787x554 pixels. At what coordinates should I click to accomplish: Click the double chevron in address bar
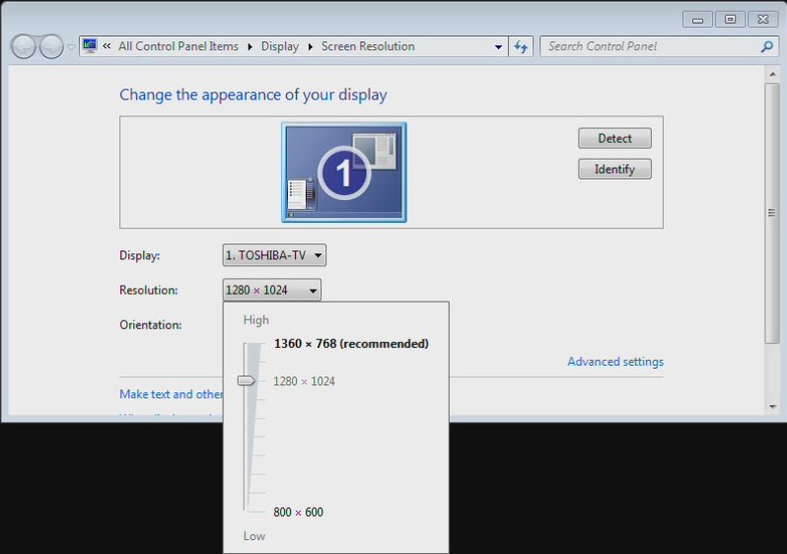point(107,46)
